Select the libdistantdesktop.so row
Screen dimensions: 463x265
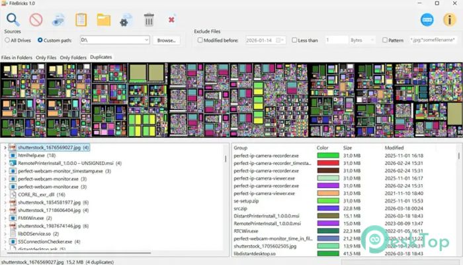pos(344,254)
